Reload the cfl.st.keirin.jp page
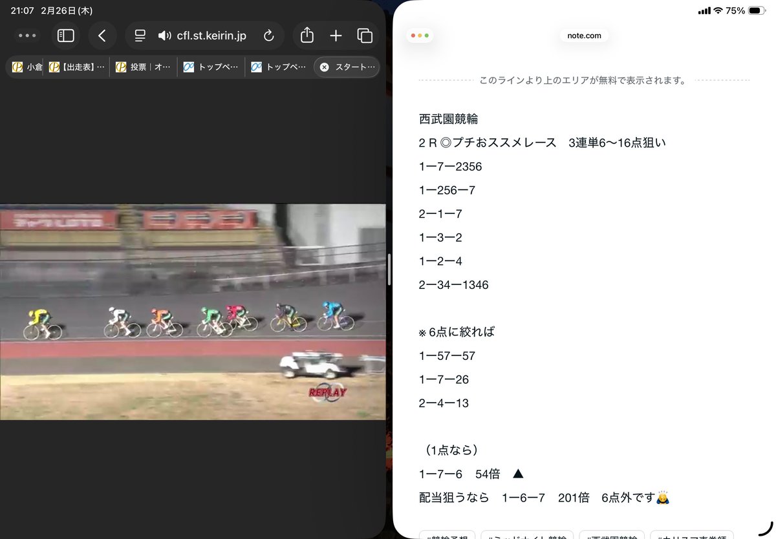The image size is (776, 539). click(269, 36)
